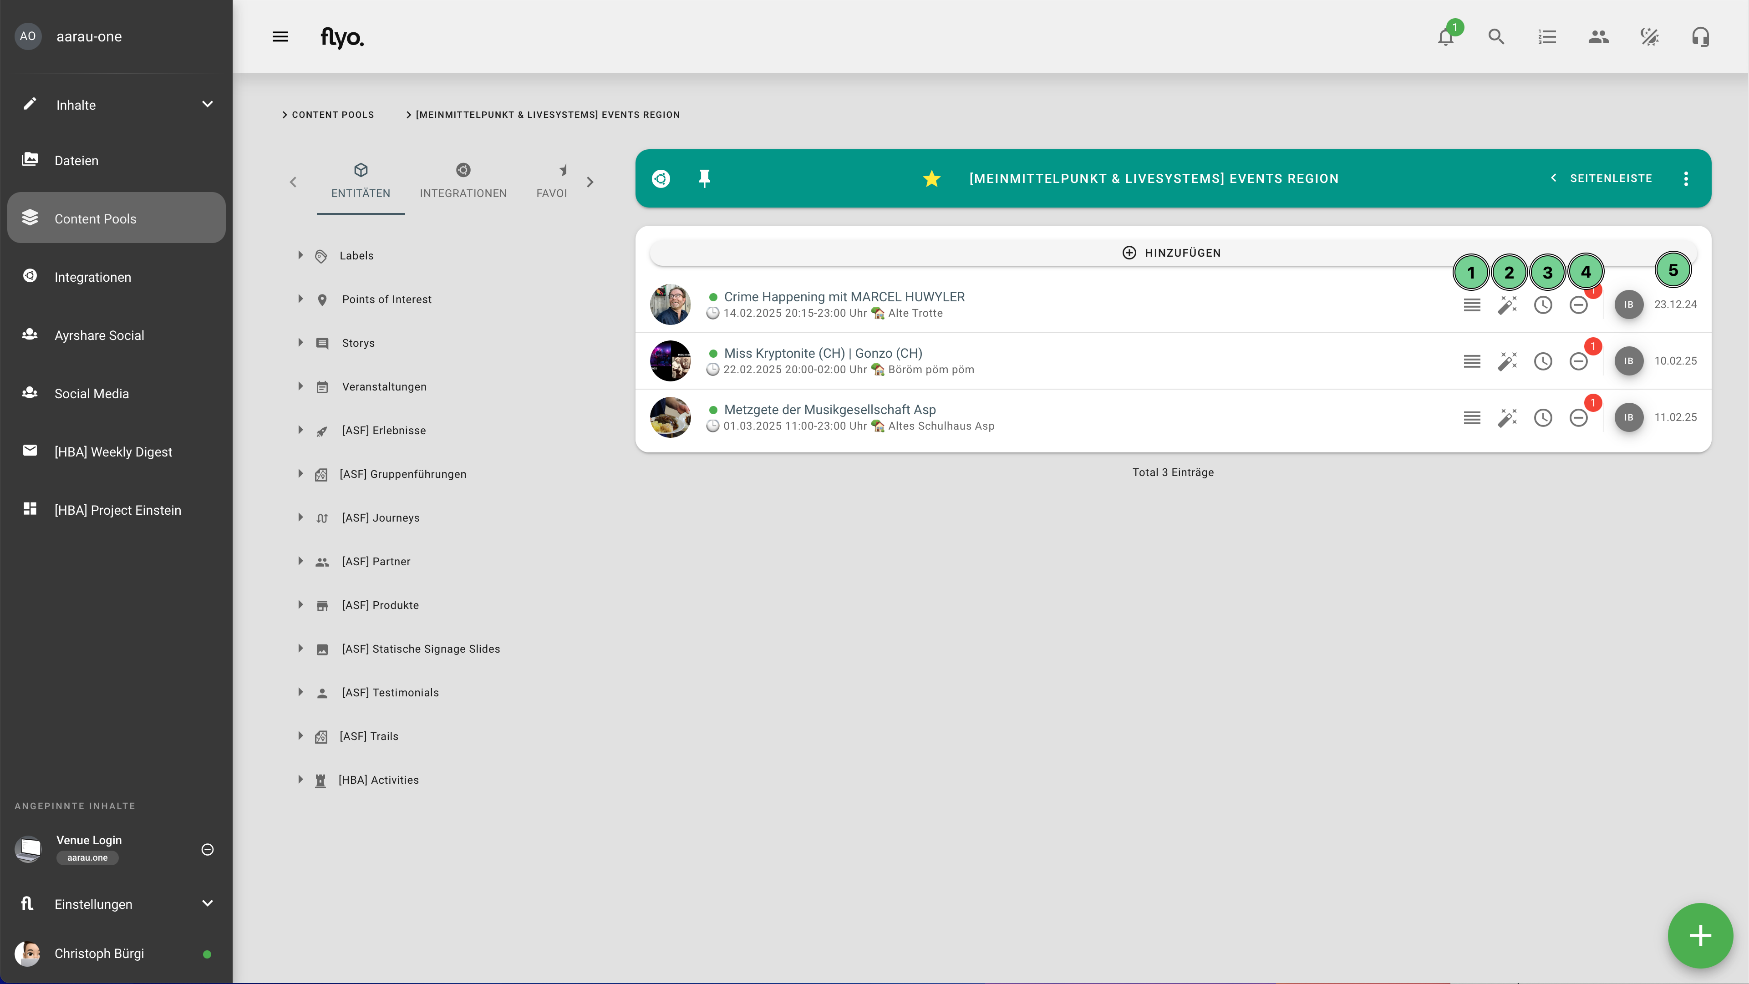Unpin Venue Login using the minus icon
This screenshot has height=984, width=1749.
[208, 850]
